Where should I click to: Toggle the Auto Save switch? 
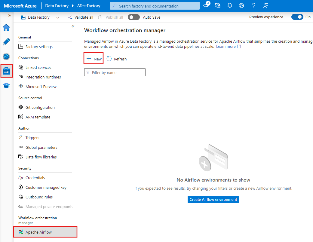[x=134, y=17]
